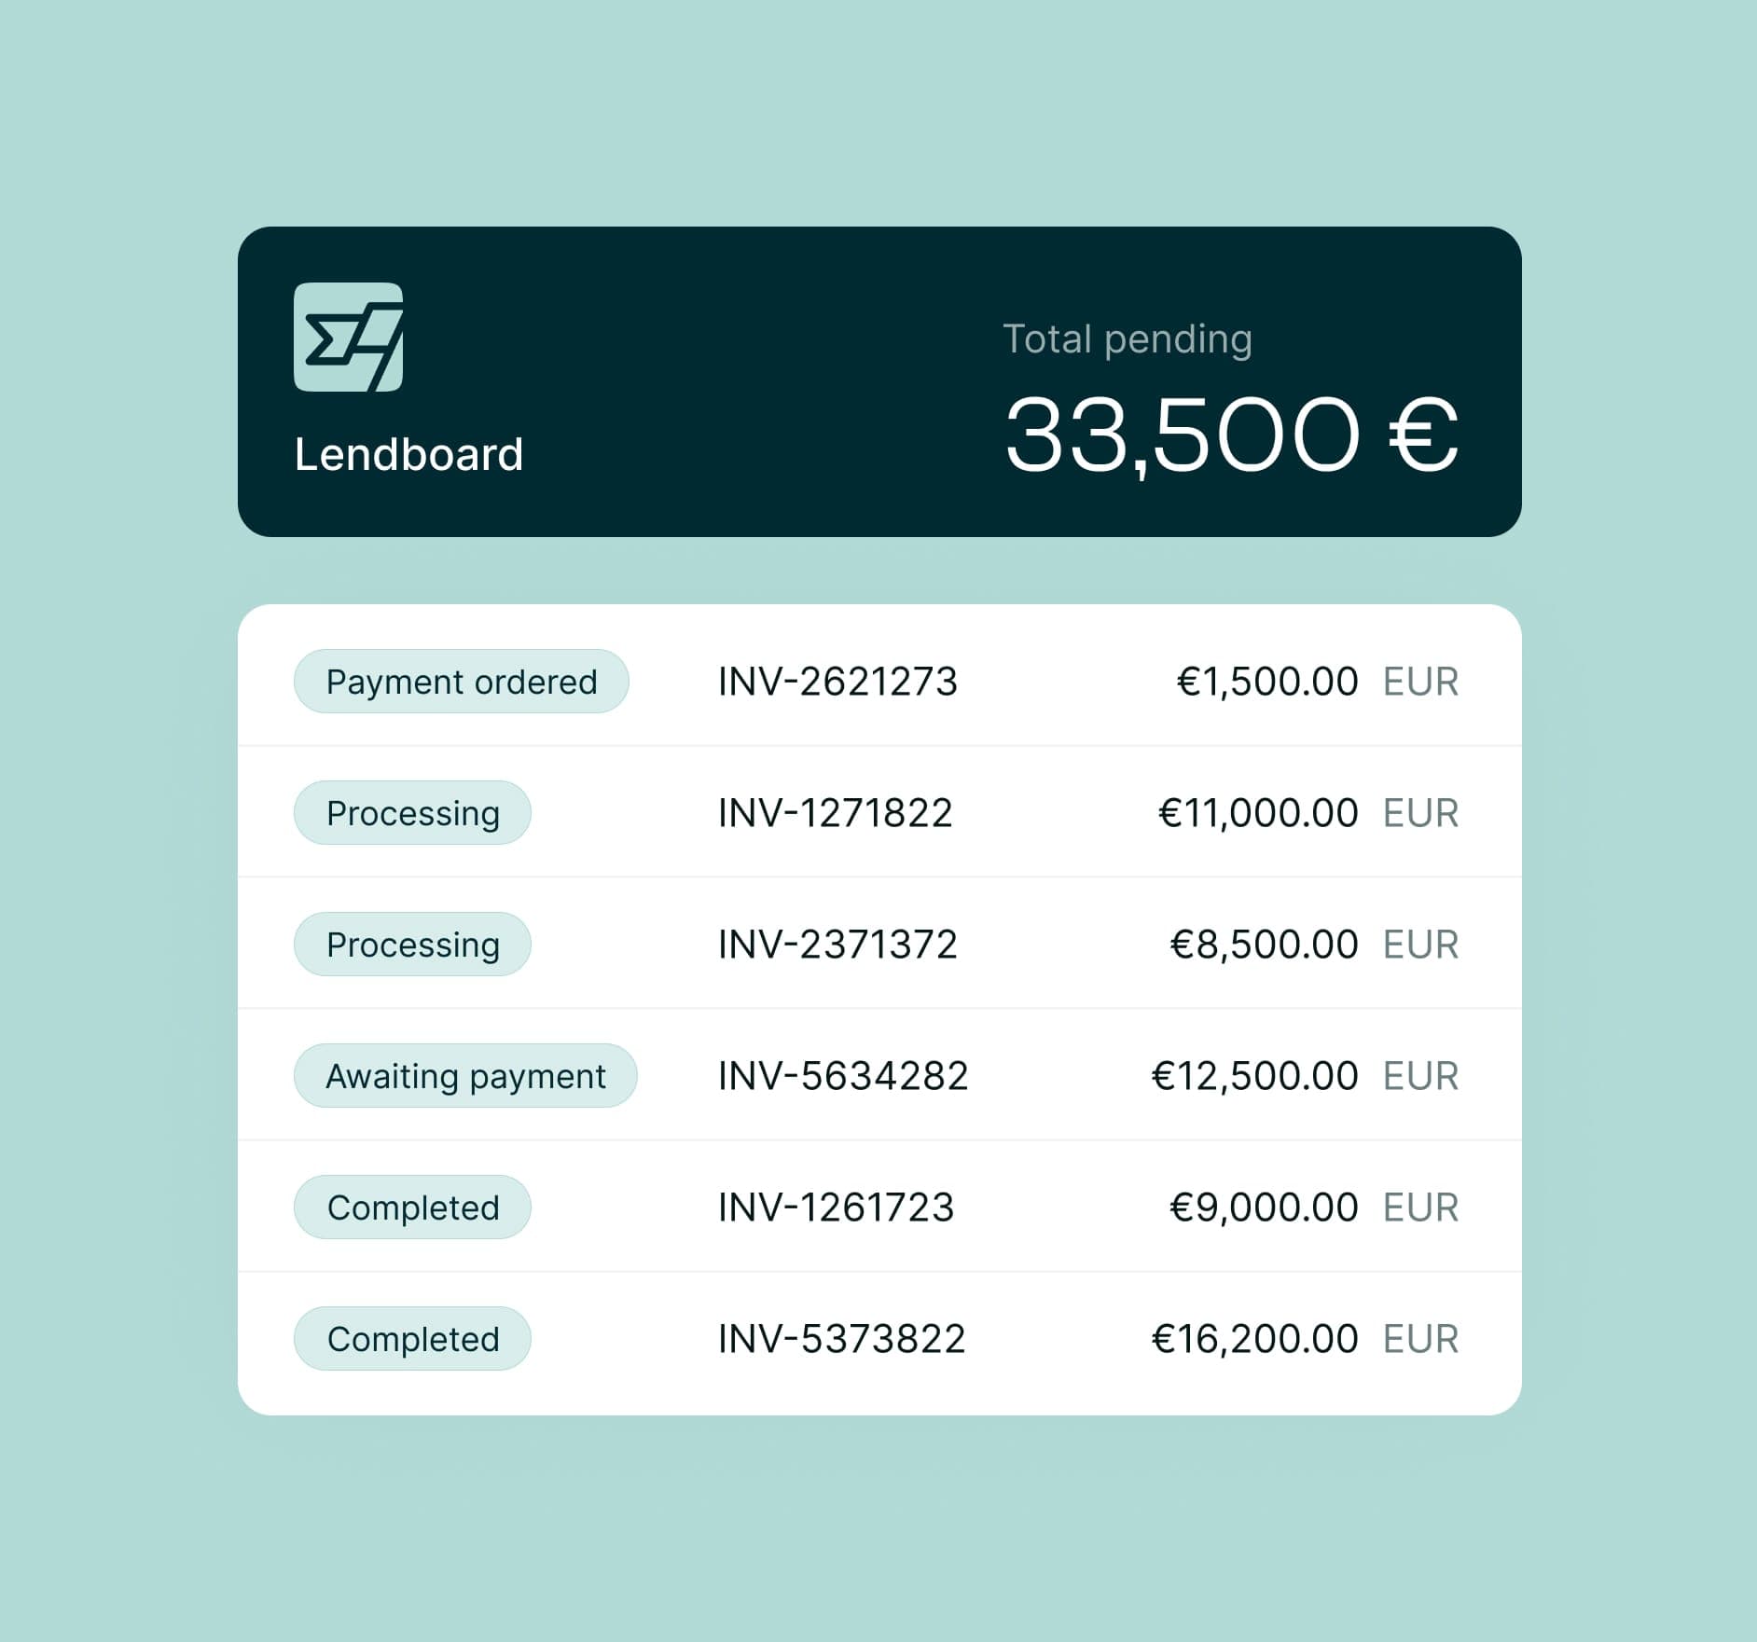The width and height of the screenshot is (1757, 1642).
Task: Click the €1,500.00 amount
Action: click(1266, 682)
